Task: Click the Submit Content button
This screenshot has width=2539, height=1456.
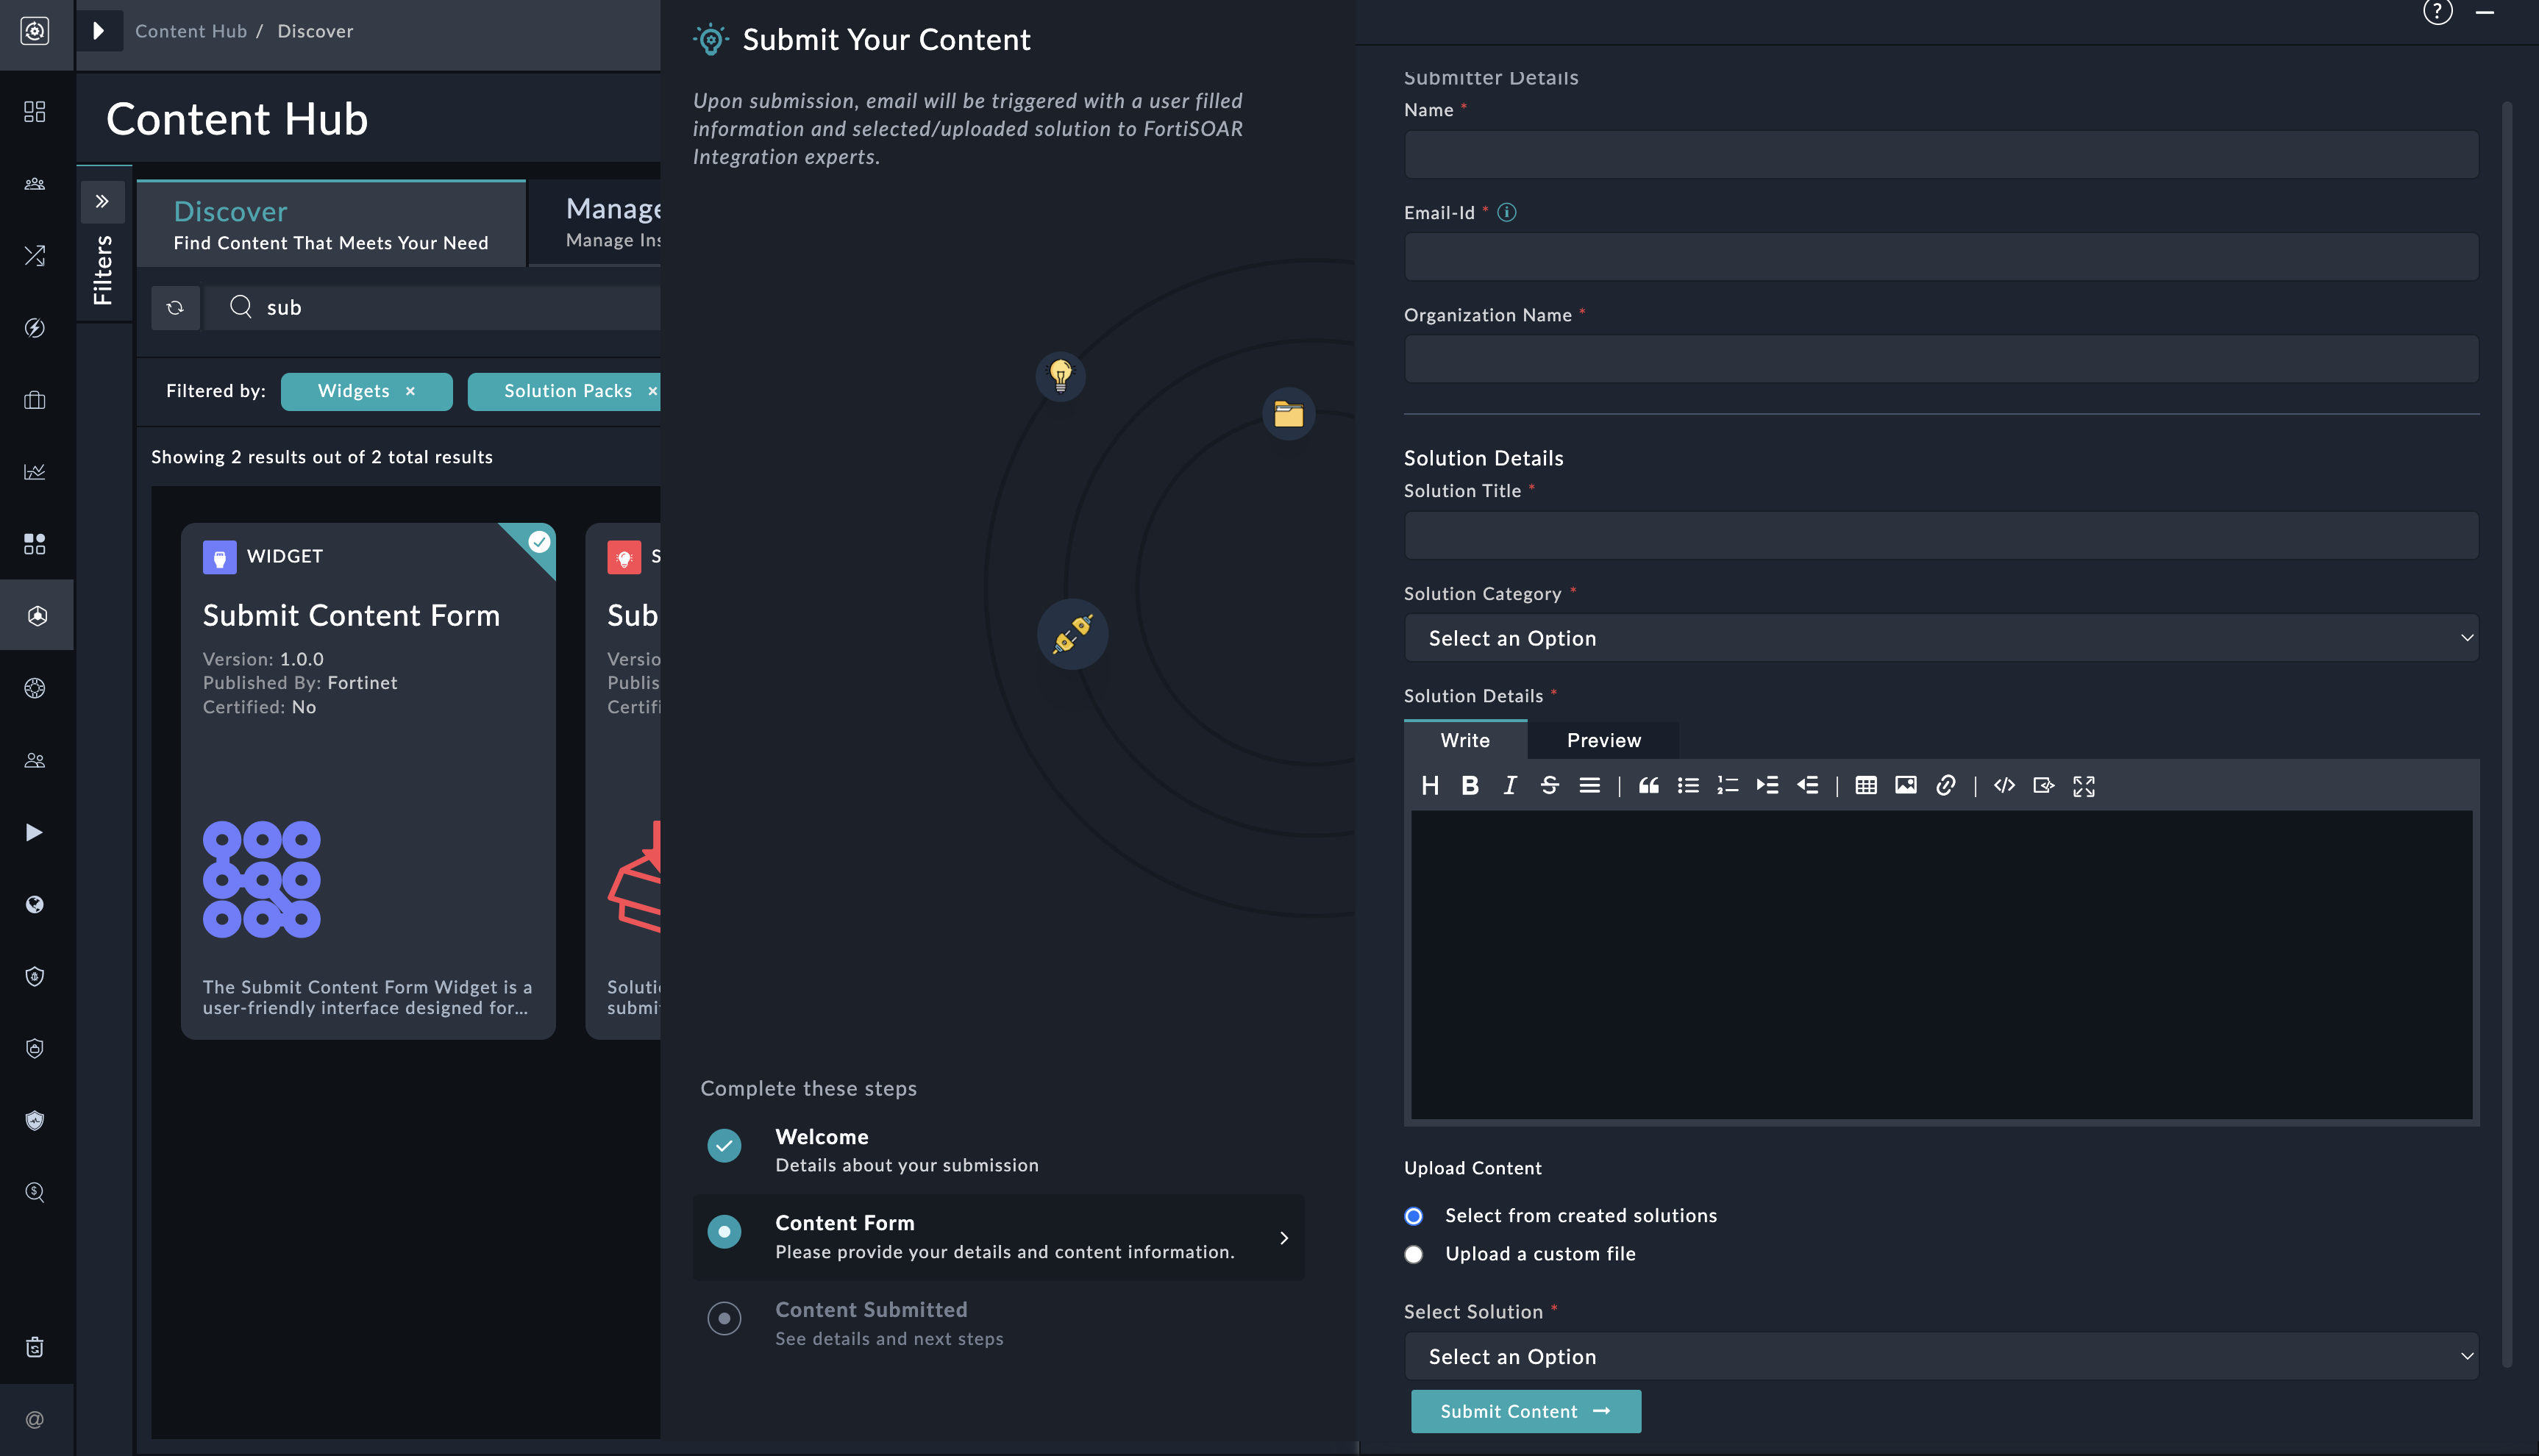Action: [1525, 1411]
